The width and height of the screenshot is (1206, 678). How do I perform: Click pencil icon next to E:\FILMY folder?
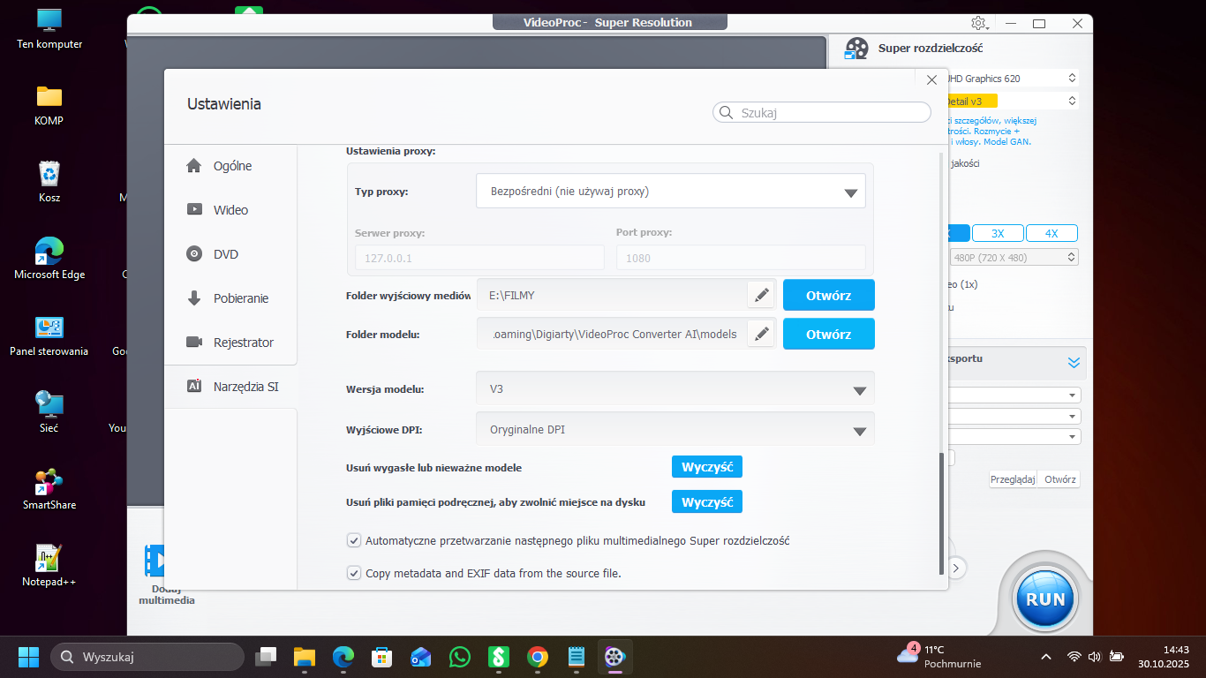tap(761, 295)
